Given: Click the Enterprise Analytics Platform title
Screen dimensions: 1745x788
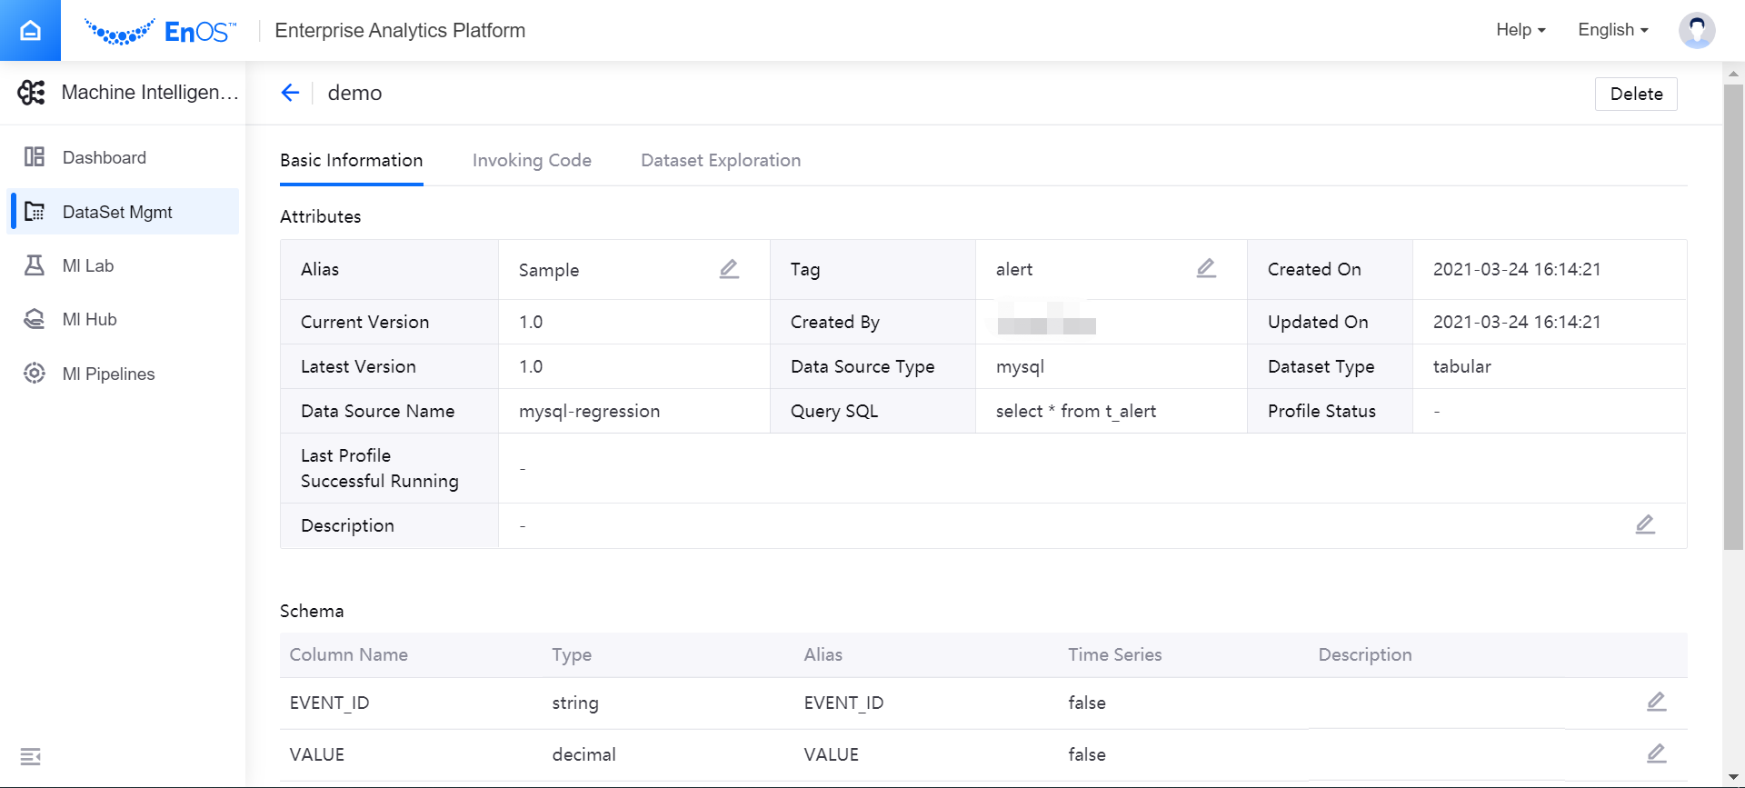Looking at the screenshot, I should tap(400, 30).
